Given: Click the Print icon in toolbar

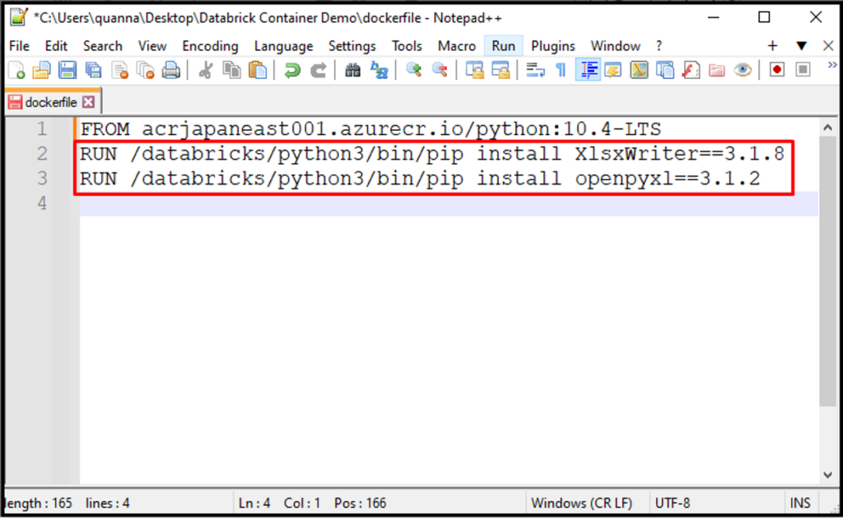Looking at the screenshot, I should coord(171,71).
